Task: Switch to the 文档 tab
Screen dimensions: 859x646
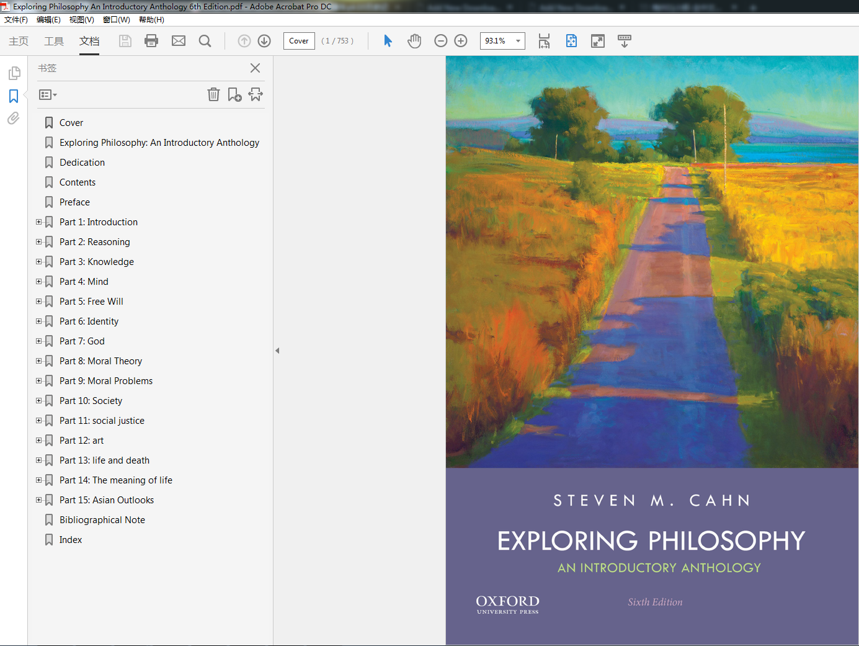Action: [x=89, y=41]
